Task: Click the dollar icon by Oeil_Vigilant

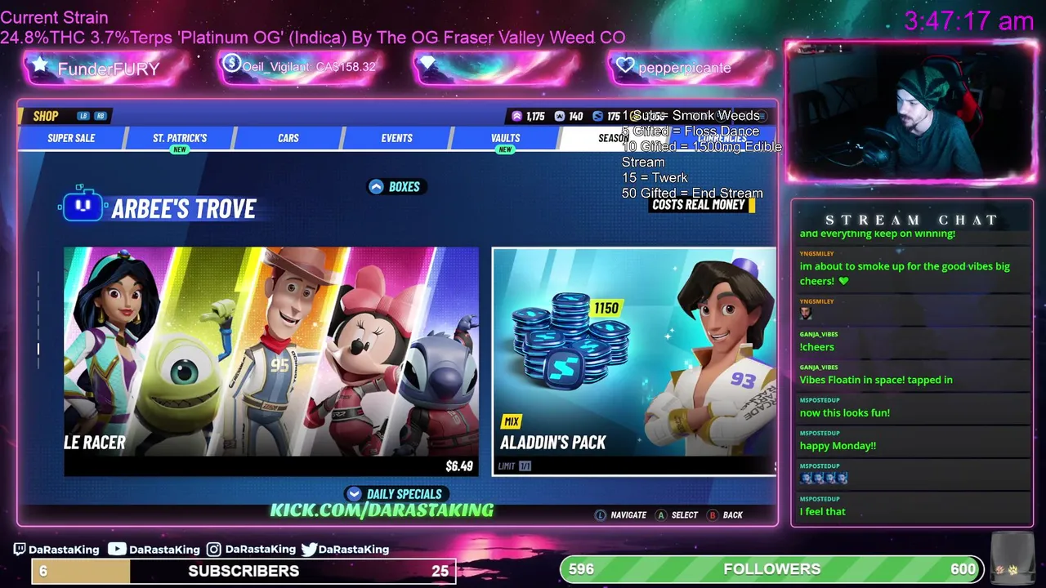Action: pos(231,63)
